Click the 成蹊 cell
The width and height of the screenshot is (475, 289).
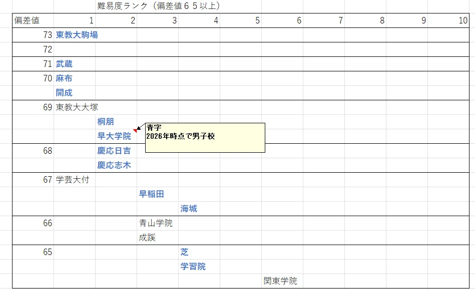(x=158, y=238)
